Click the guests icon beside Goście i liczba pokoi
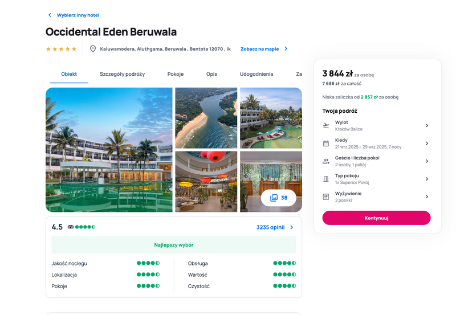This screenshot has height=315, width=456. [x=326, y=161]
